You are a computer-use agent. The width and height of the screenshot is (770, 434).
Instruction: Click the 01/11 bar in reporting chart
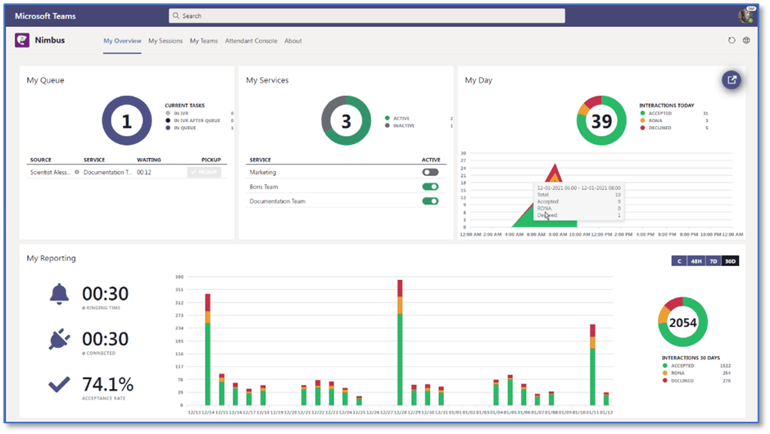[x=593, y=364]
